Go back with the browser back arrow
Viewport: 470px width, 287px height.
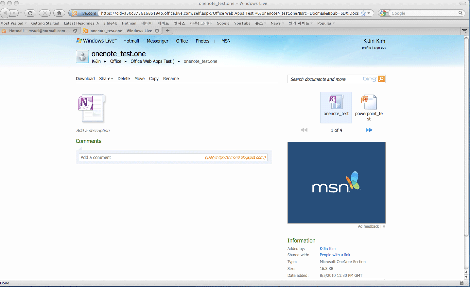pos(5,13)
